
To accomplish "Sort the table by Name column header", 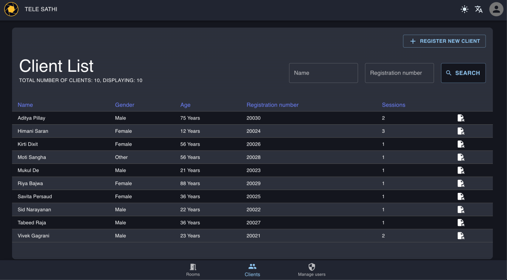I will click(25, 105).
